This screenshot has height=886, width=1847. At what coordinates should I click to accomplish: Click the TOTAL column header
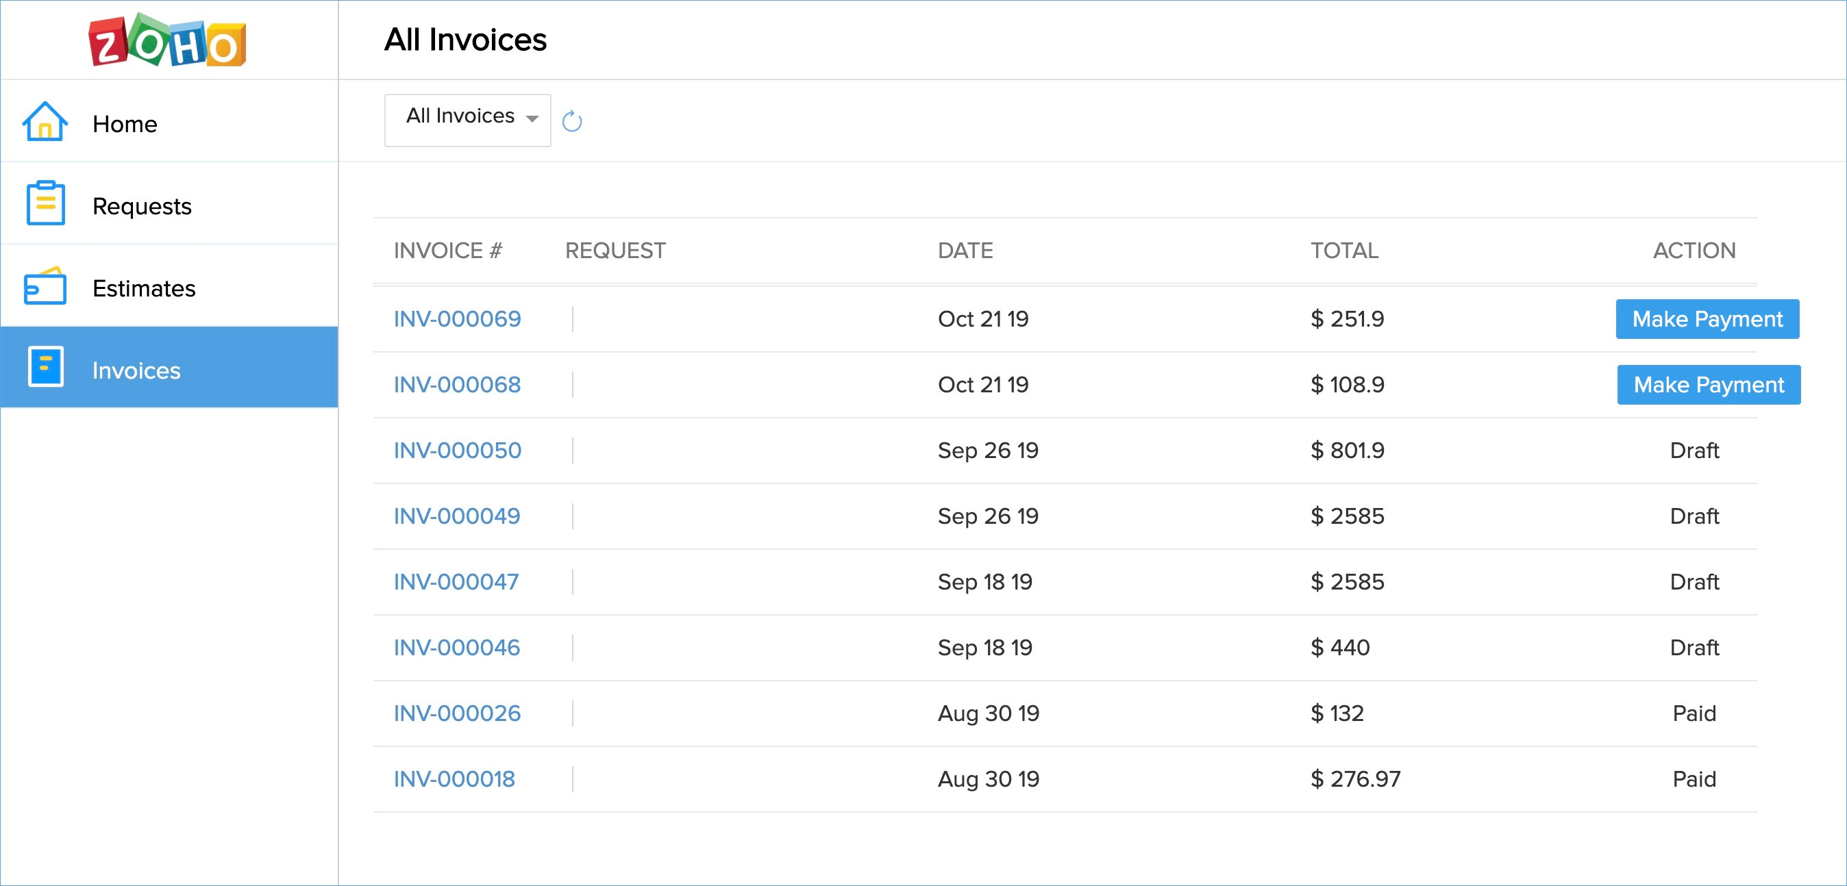click(x=1343, y=250)
